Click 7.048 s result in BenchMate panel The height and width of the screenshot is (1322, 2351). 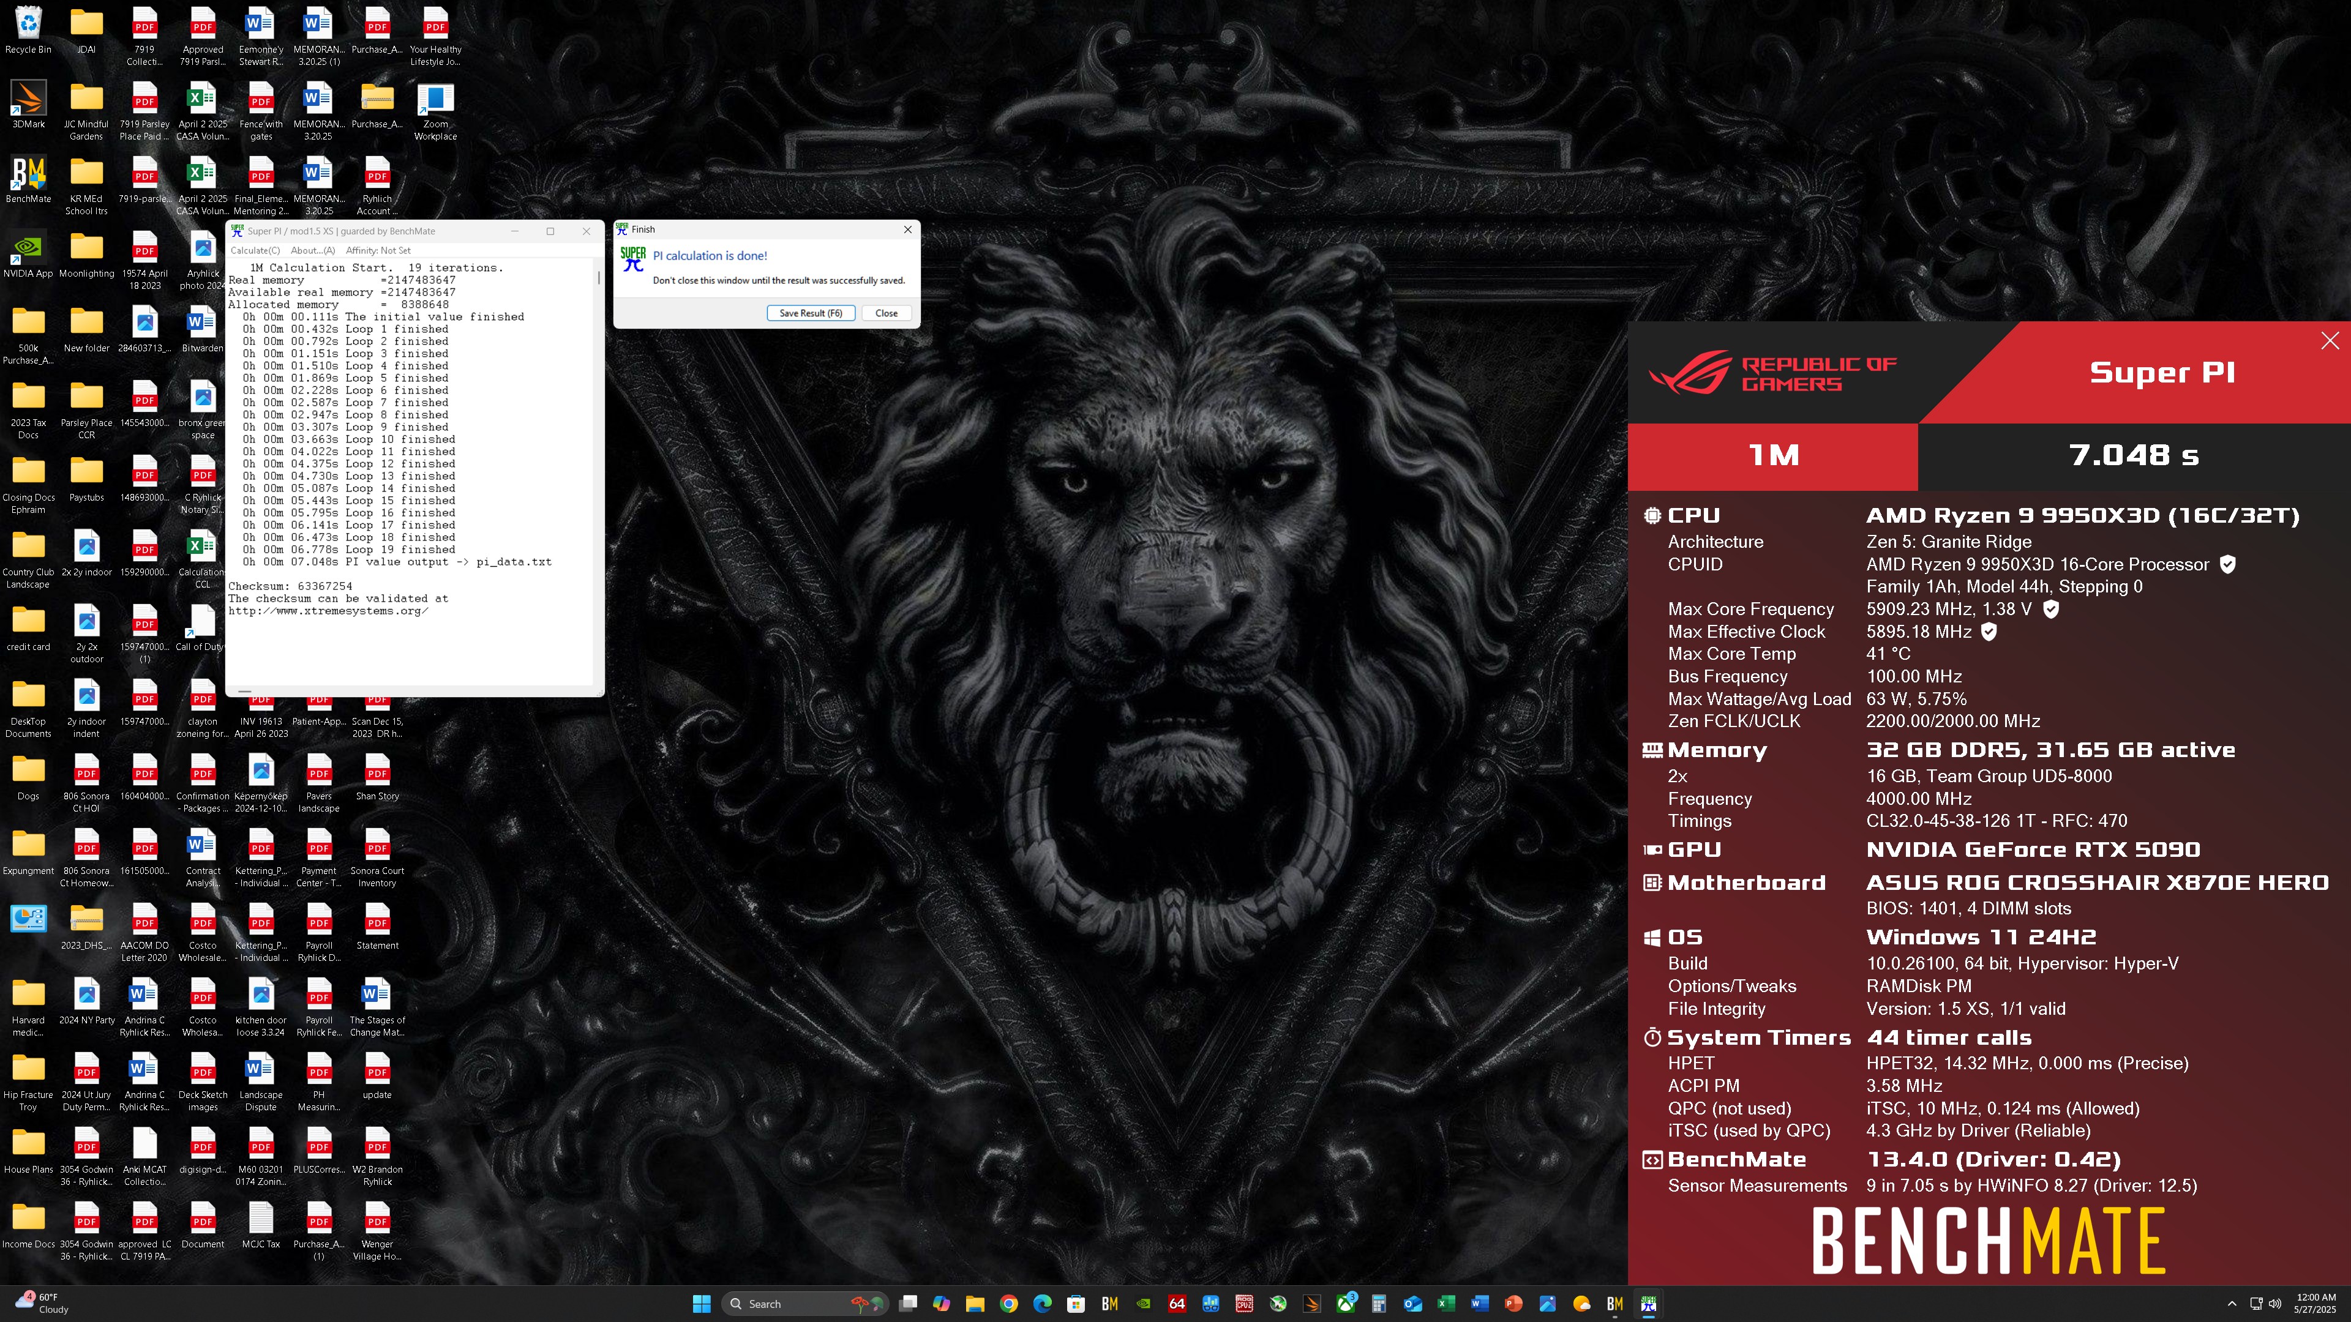coord(2134,454)
